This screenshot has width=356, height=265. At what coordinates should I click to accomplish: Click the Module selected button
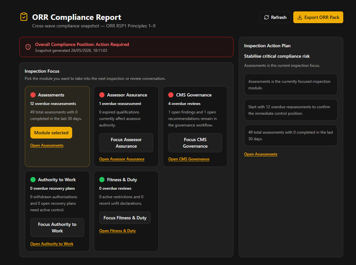[x=51, y=133]
